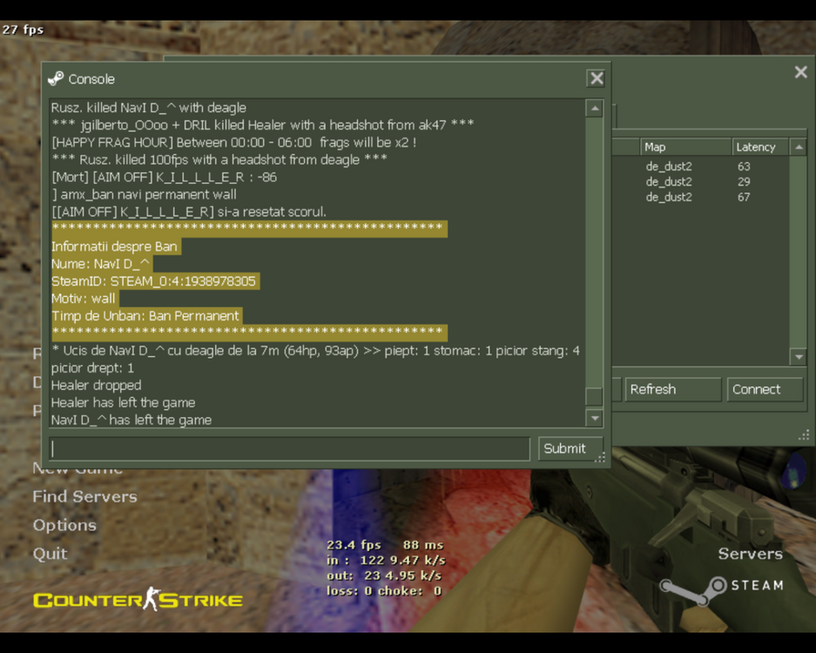Focus the console command input field
This screenshot has width=816, height=653.
coord(289,448)
